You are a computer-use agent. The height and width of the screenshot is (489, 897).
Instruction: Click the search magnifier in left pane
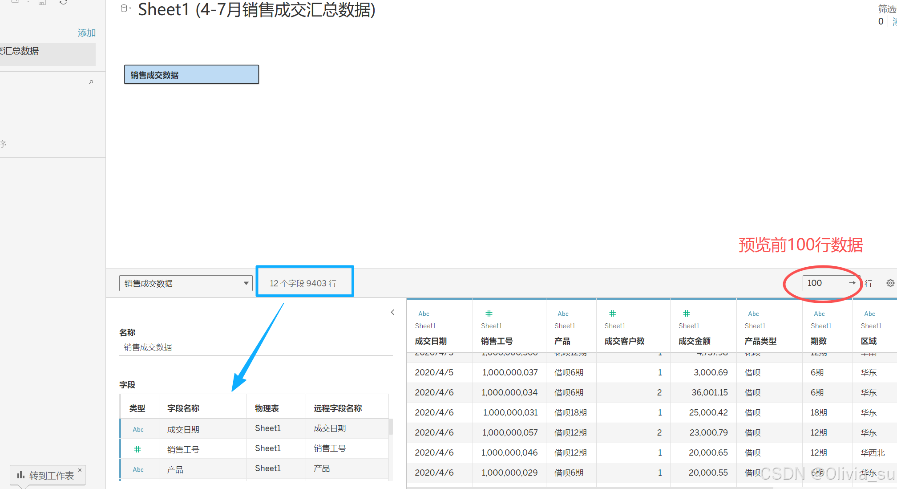coord(91,82)
